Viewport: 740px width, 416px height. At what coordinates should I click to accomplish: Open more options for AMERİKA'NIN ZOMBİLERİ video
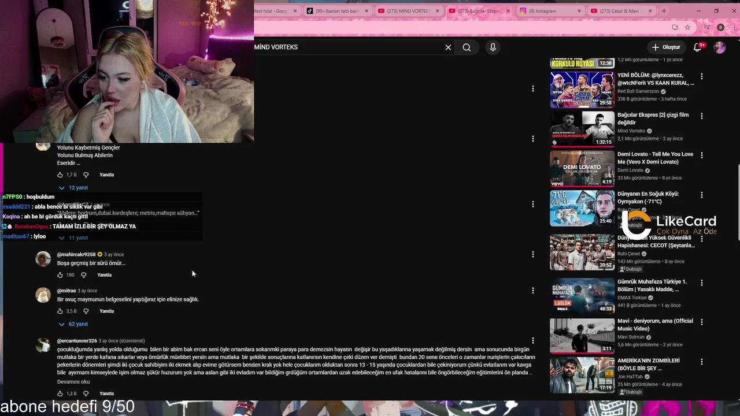pos(702,362)
